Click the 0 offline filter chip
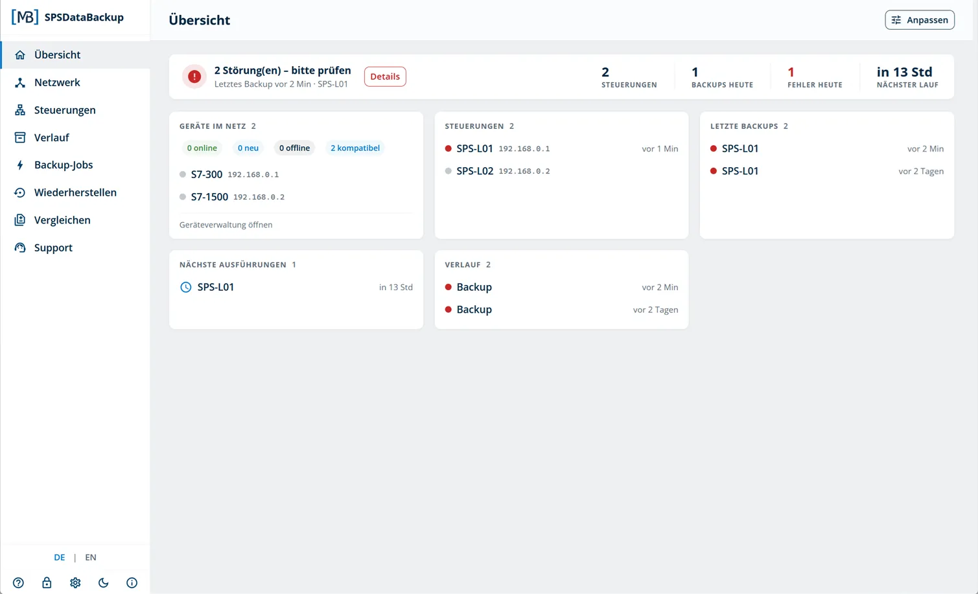Image resolution: width=978 pixels, height=594 pixels. [294, 148]
